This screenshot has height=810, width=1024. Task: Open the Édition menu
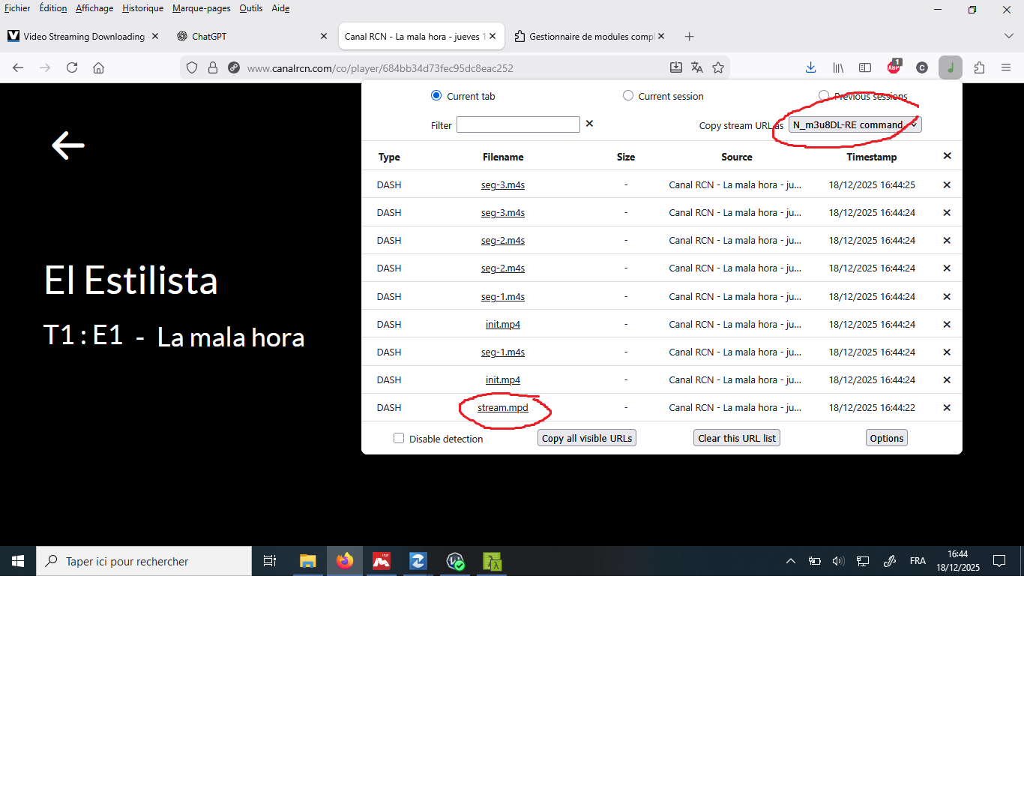coord(53,8)
